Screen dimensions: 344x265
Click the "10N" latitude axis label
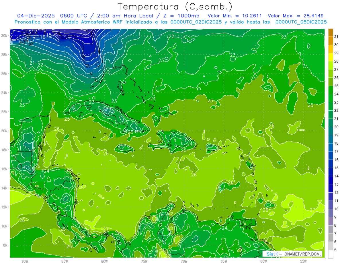coord(4,226)
